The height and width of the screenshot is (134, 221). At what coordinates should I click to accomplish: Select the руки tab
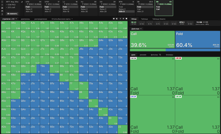(x=133, y=55)
